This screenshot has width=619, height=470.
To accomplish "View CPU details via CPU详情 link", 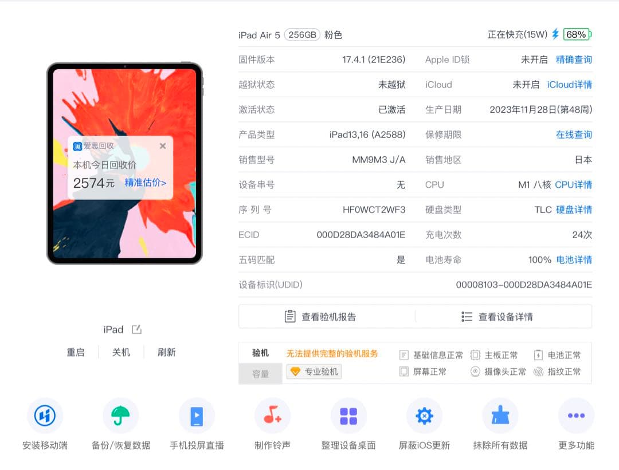I will pyautogui.click(x=575, y=184).
